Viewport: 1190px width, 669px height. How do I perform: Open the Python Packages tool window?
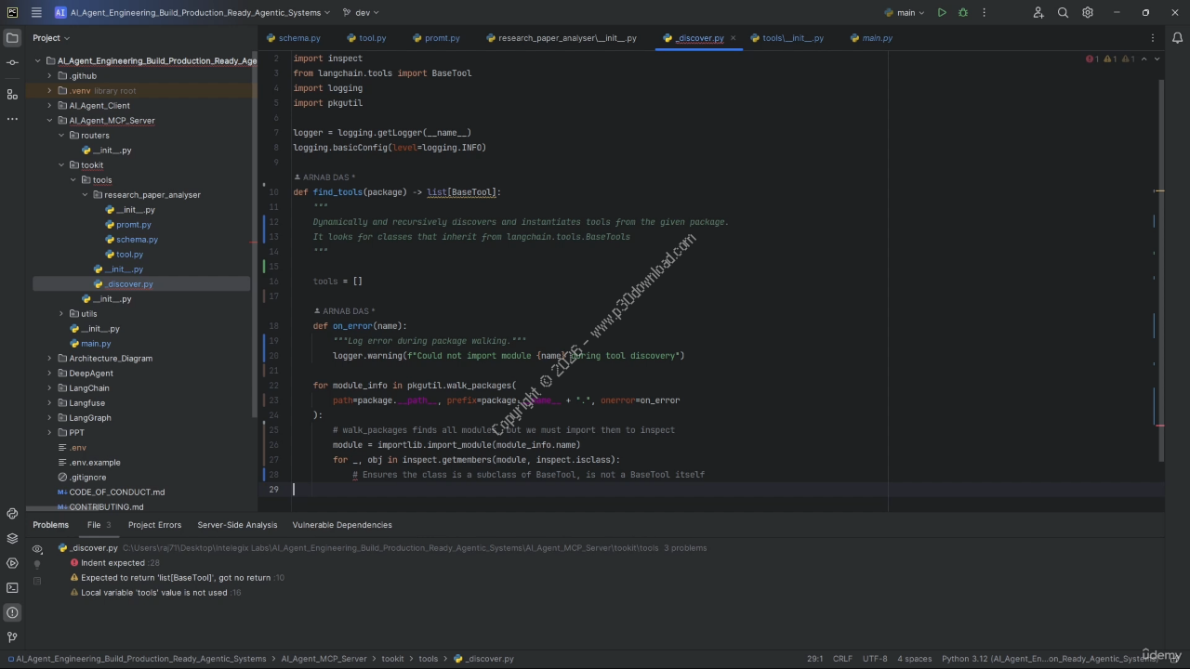point(12,538)
